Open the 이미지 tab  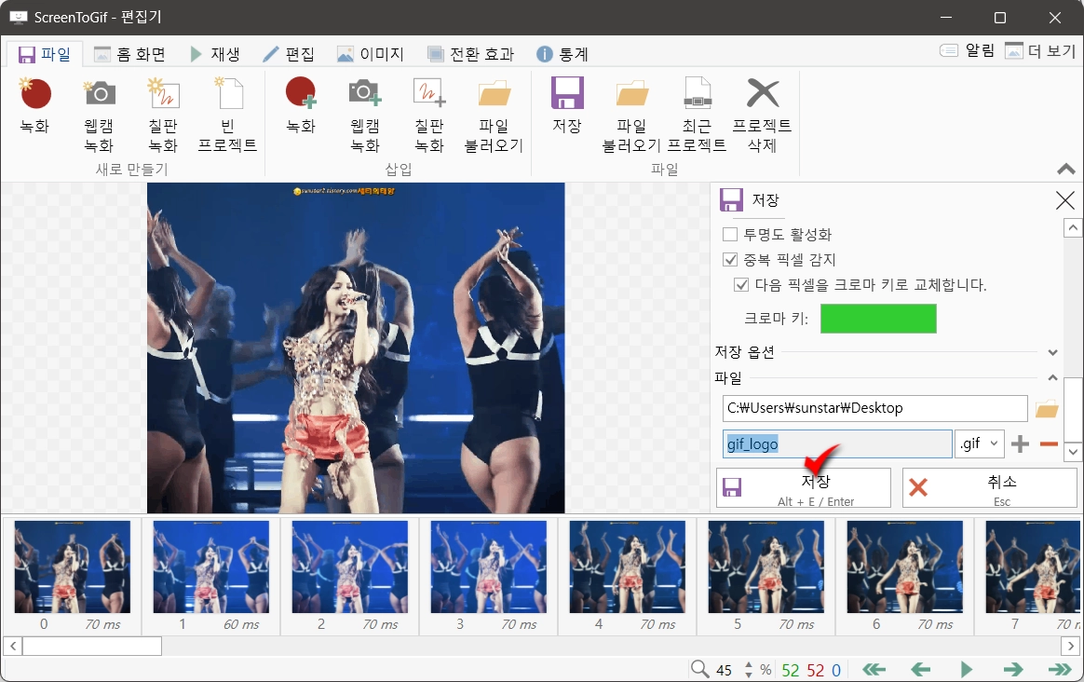click(371, 54)
